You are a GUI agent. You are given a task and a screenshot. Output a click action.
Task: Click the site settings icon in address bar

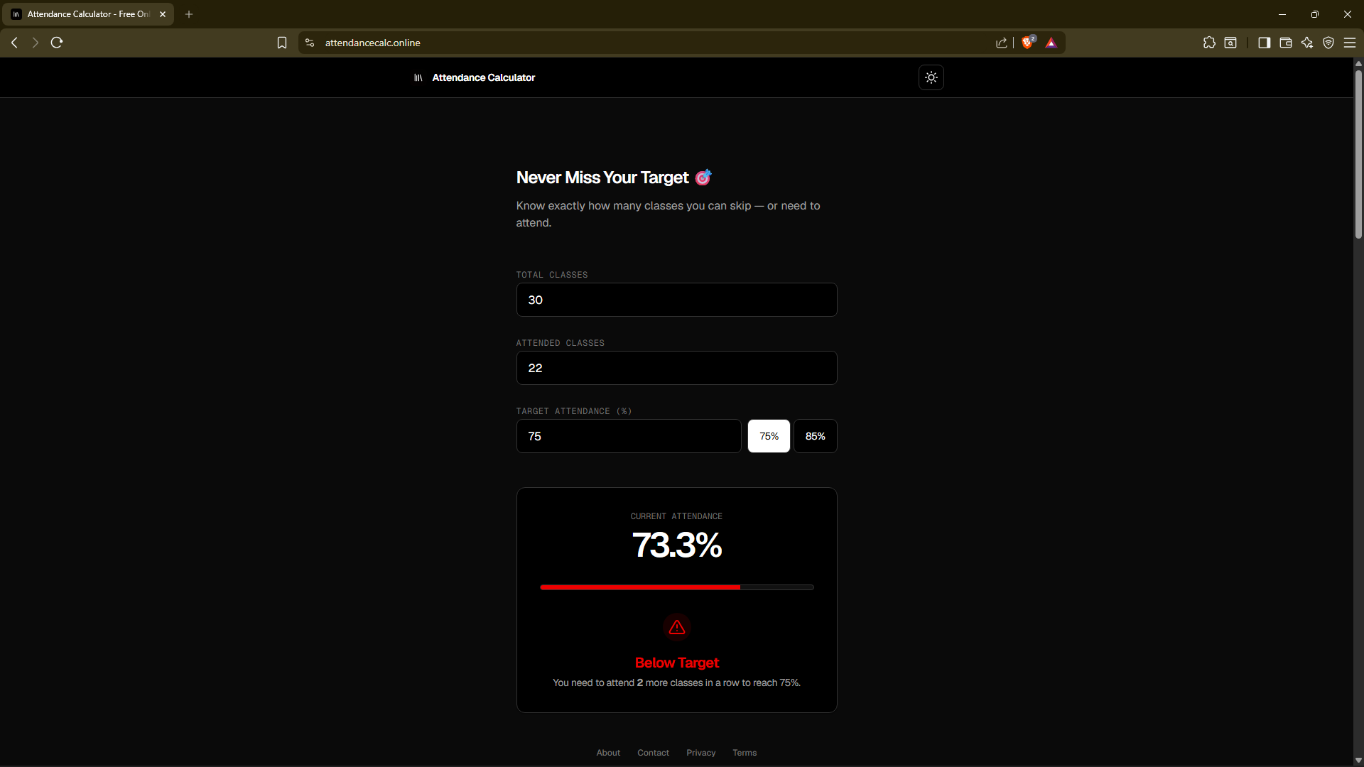click(310, 43)
